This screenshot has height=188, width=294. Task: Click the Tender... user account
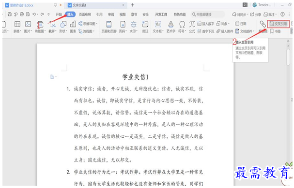262,5
